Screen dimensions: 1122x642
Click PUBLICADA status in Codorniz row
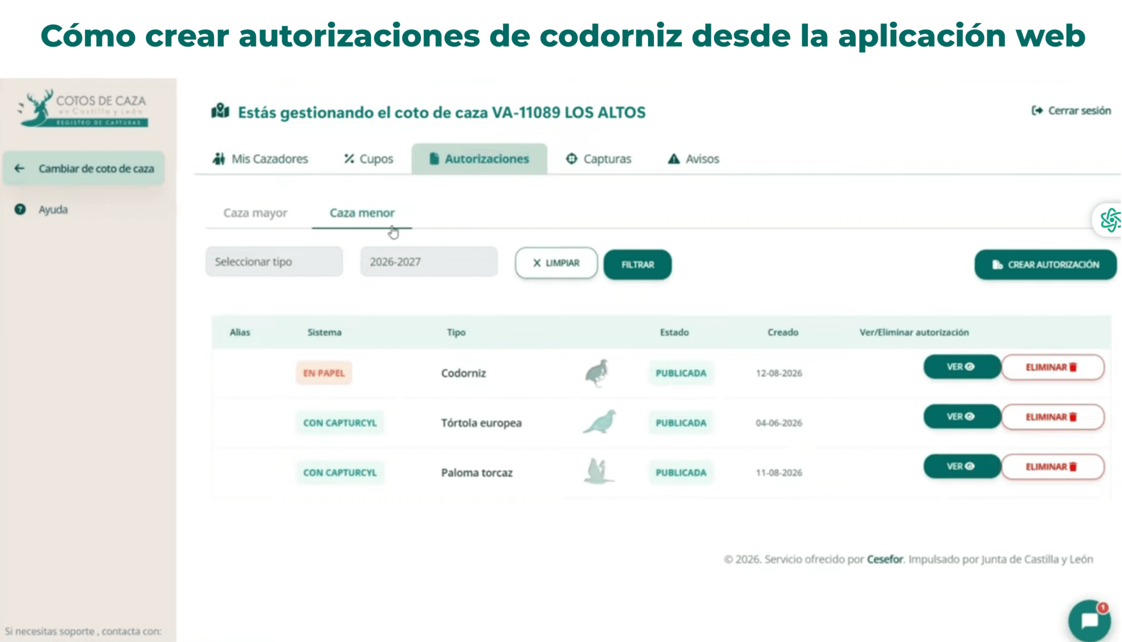tap(681, 373)
